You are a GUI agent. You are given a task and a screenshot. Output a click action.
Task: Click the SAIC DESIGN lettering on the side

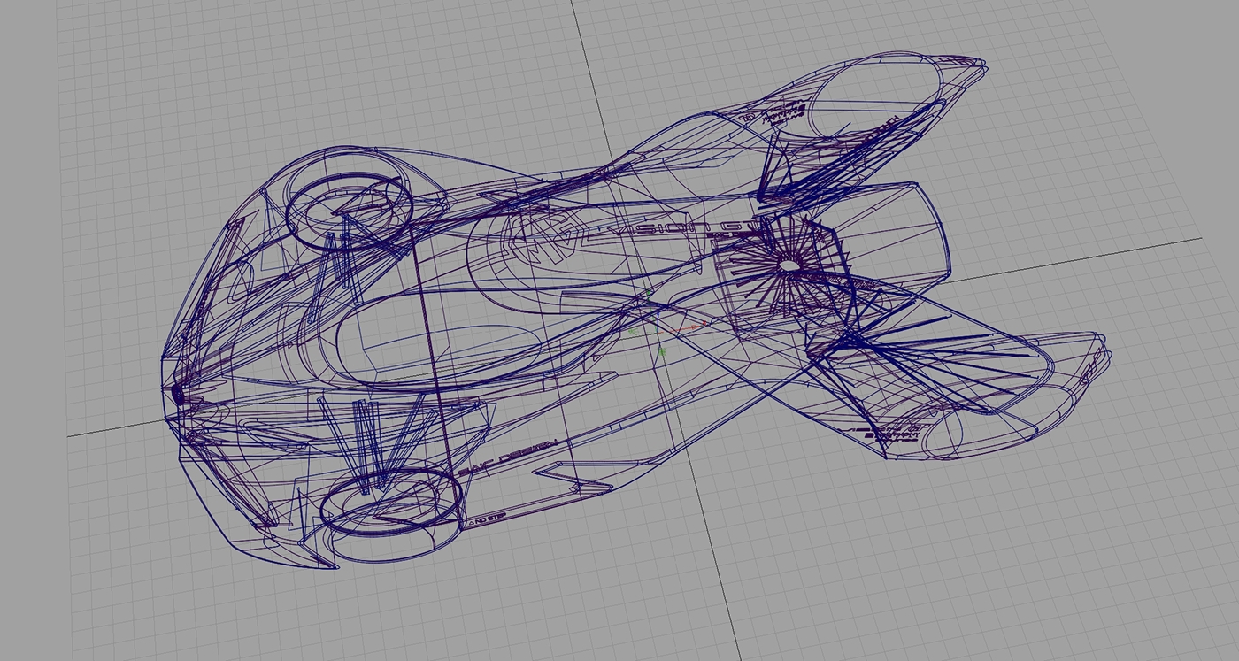[x=507, y=456]
